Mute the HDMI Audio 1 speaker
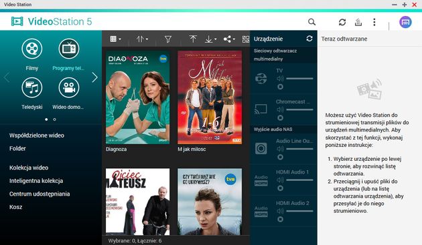This screenshot has height=245, width=422. 280,180
